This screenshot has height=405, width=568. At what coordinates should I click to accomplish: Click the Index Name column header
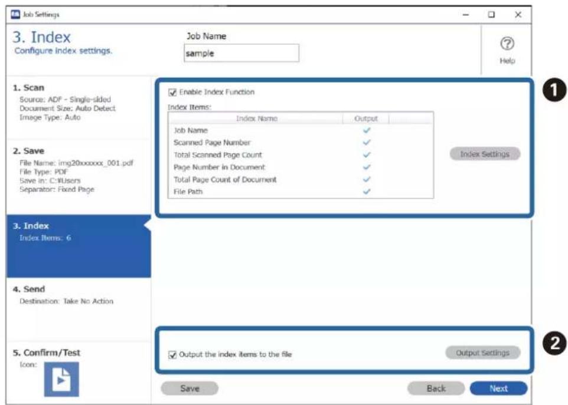click(x=256, y=118)
